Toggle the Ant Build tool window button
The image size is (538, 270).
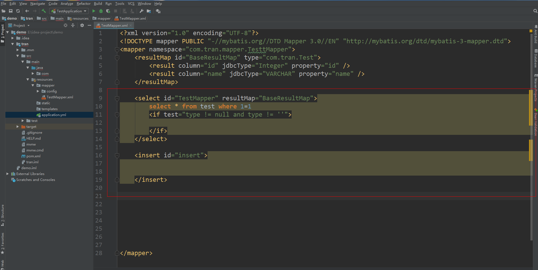tap(535, 34)
